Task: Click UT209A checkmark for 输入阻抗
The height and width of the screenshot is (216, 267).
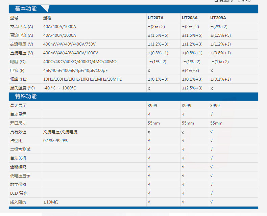Action: click(x=212, y=202)
